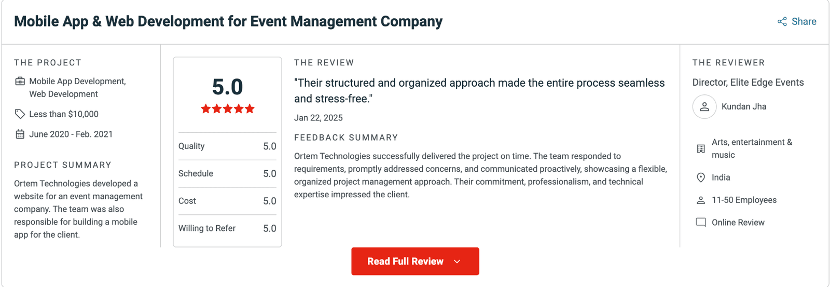The width and height of the screenshot is (830, 287).
Task: Click the Willing to Refer row
Action: [227, 228]
